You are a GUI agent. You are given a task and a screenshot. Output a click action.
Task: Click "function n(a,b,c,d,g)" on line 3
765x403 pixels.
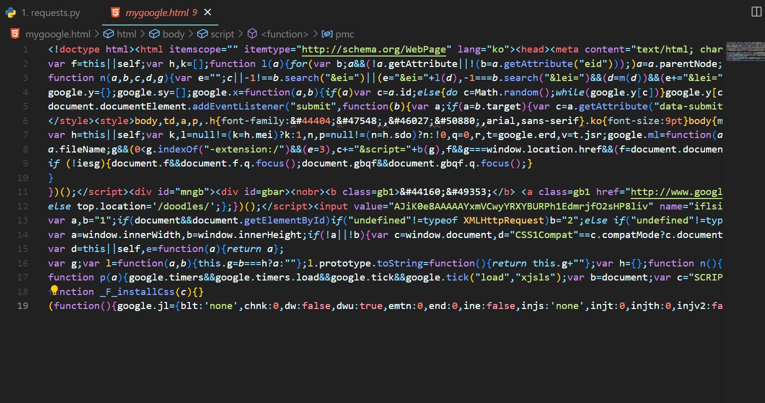pyautogui.click(x=108, y=78)
